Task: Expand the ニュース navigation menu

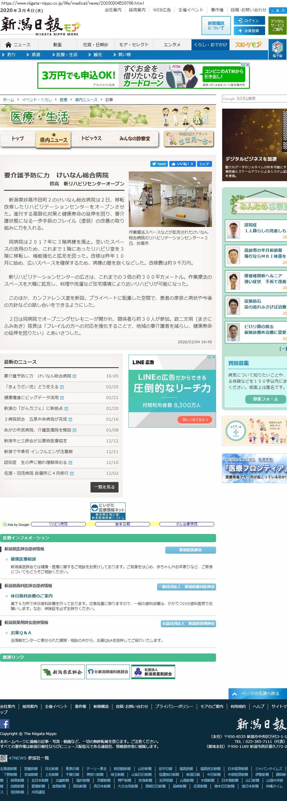Action: pos(18,45)
